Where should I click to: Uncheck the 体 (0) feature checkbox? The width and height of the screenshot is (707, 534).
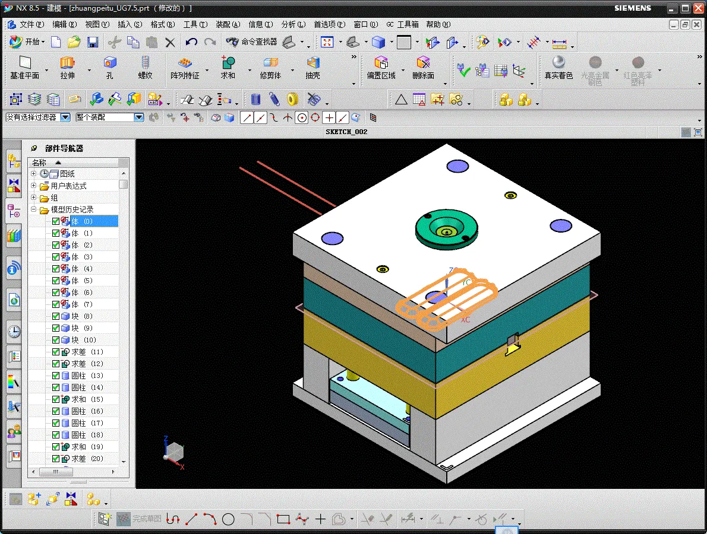[x=56, y=221]
